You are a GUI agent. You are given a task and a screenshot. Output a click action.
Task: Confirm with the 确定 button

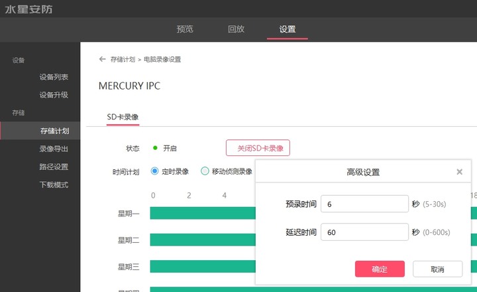[x=380, y=269]
